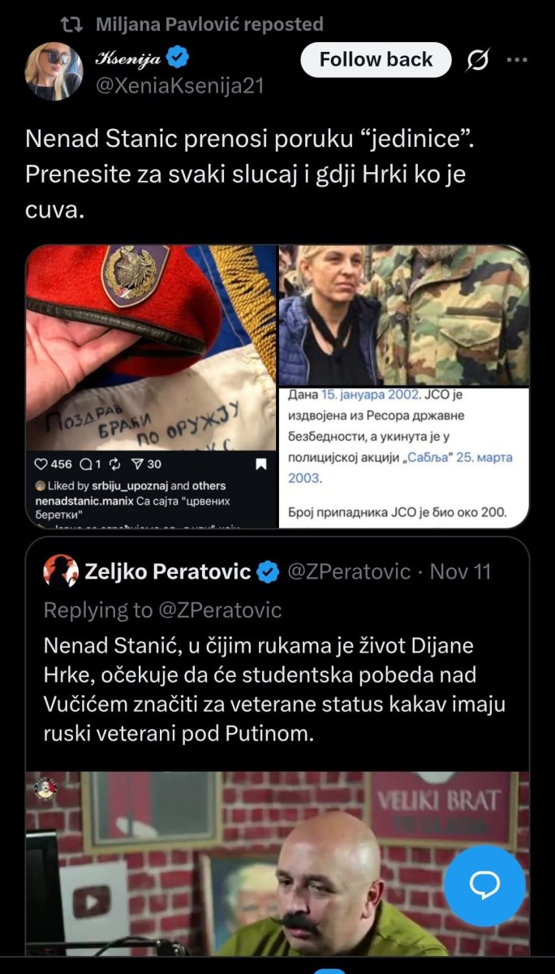Play the quoted tweet video of bald man

coord(277,863)
